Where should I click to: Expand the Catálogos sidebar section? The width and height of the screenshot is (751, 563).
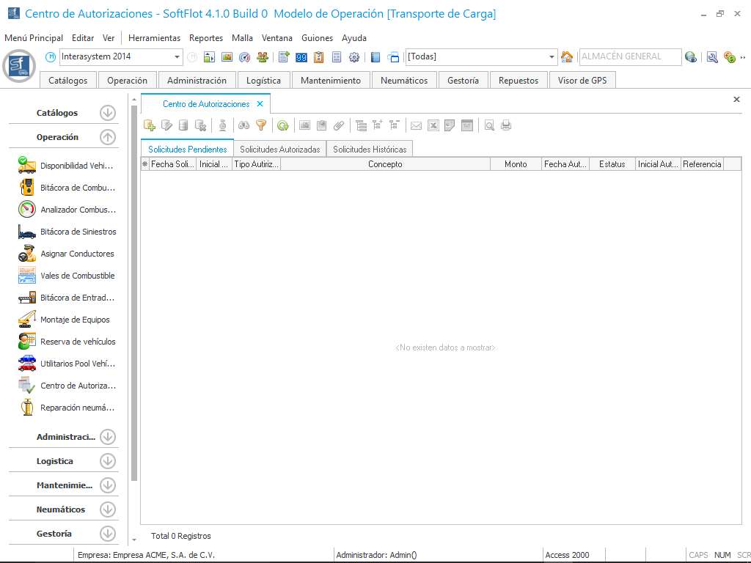[108, 113]
